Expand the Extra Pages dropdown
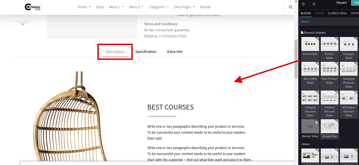 (184, 7)
